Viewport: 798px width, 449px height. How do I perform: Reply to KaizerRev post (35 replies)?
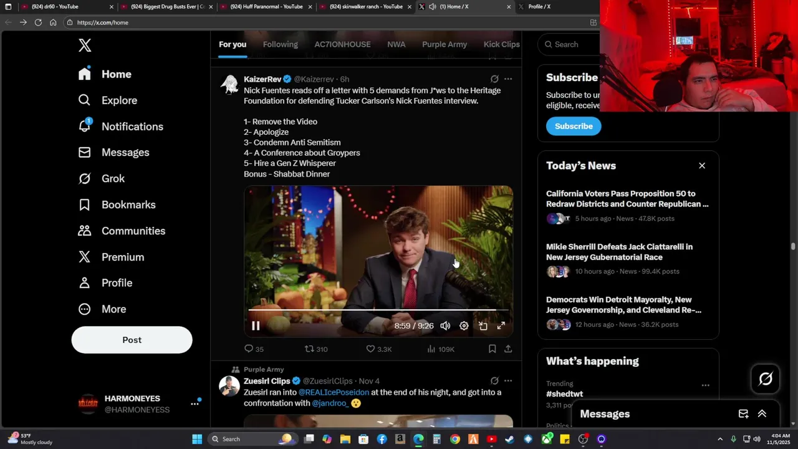pyautogui.click(x=254, y=349)
